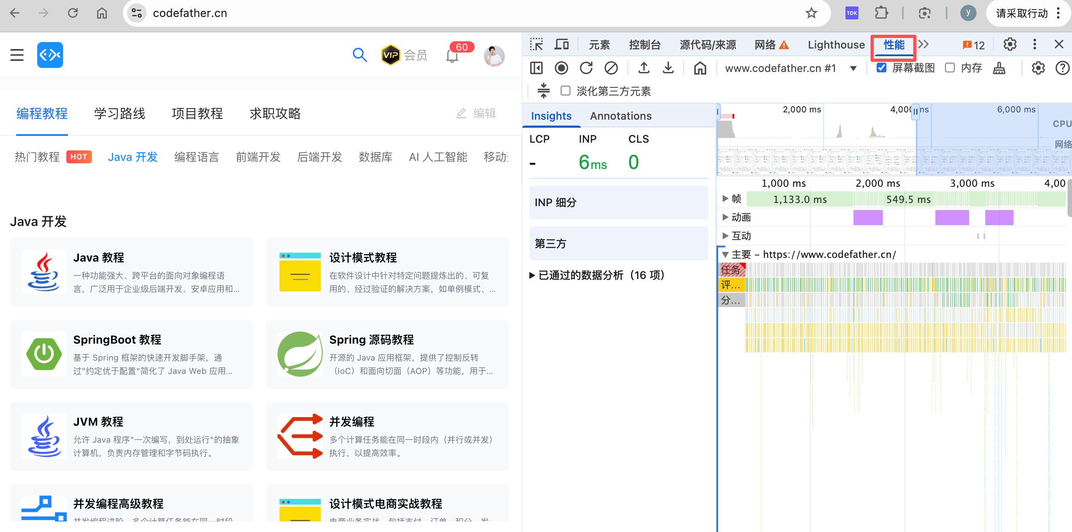Image resolution: width=1072 pixels, height=532 pixels.
Task: Uncheck the 屏幕截图 checkbox
Action: click(x=881, y=68)
